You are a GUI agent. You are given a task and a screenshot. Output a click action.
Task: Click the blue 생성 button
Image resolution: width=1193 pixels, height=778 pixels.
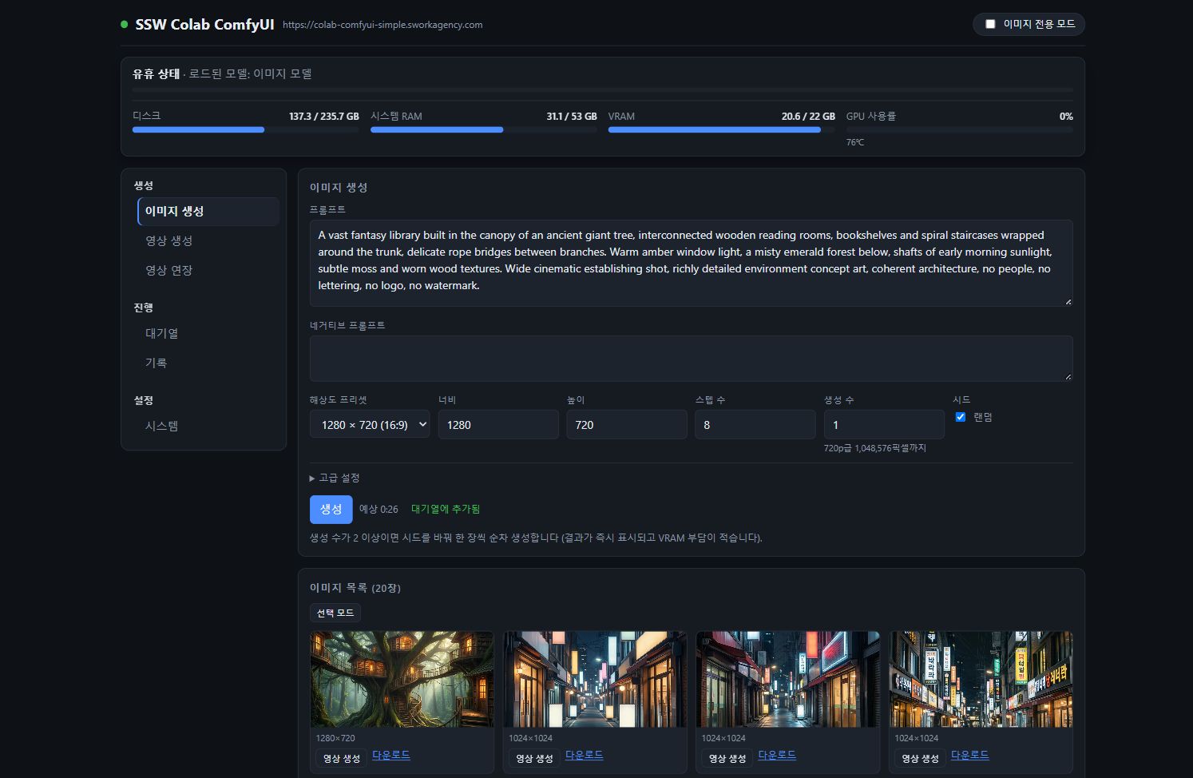coord(331,510)
